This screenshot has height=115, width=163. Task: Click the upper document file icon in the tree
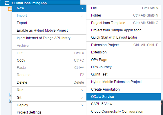pyautogui.click(x=11, y=95)
